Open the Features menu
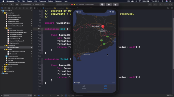 pyautogui.click(x=42, y=1)
